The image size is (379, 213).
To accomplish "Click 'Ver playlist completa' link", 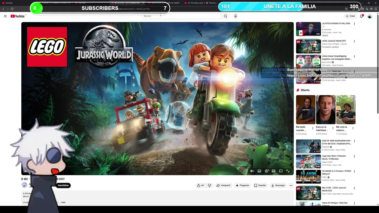I will 330,47.
